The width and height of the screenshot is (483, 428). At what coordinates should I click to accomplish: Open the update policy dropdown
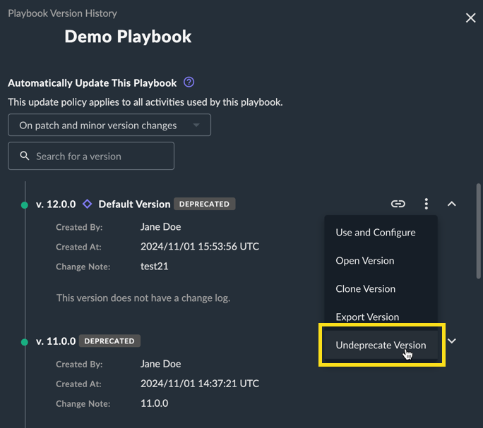[109, 125]
